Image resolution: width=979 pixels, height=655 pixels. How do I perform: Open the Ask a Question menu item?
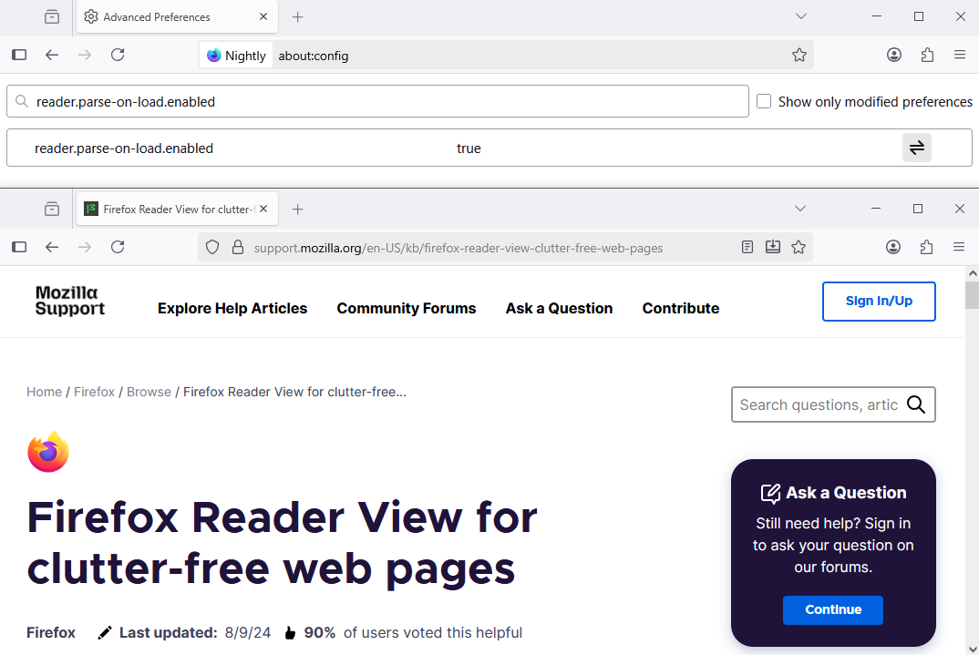coord(559,308)
